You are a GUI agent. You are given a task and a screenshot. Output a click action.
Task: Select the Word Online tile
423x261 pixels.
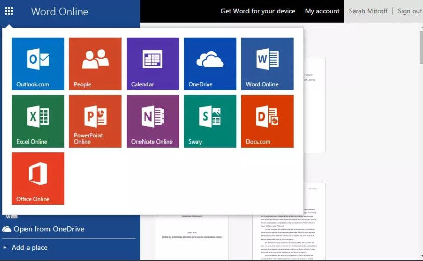tap(267, 64)
